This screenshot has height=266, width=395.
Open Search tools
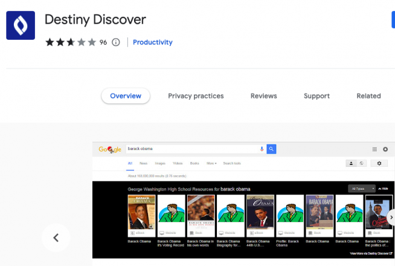pos(232,163)
